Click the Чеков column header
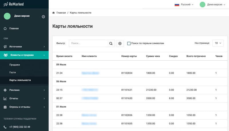The image size is (229, 131). click(x=219, y=56)
